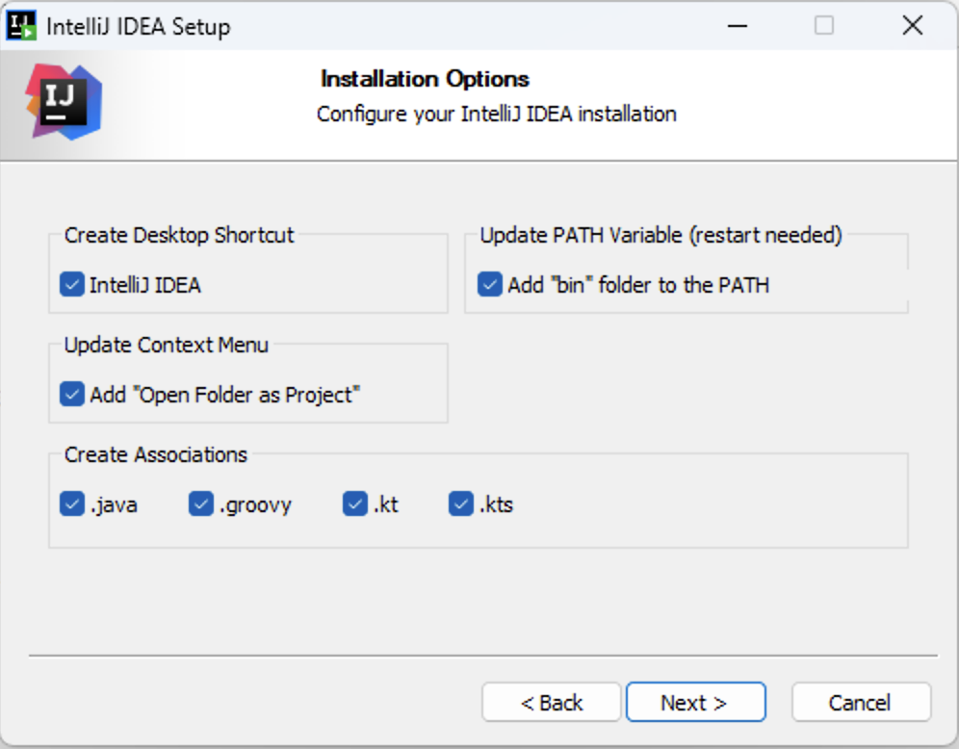Close the IntelliJ IDEA Setup window
This screenshot has width=959, height=749.
(913, 26)
